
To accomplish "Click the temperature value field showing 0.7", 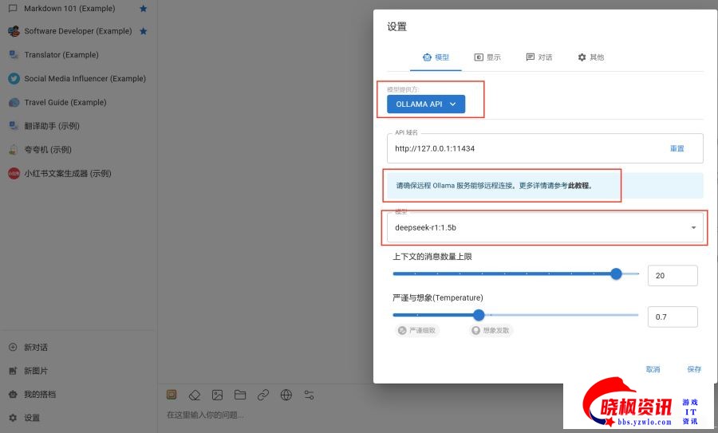I will coord(673,317).
